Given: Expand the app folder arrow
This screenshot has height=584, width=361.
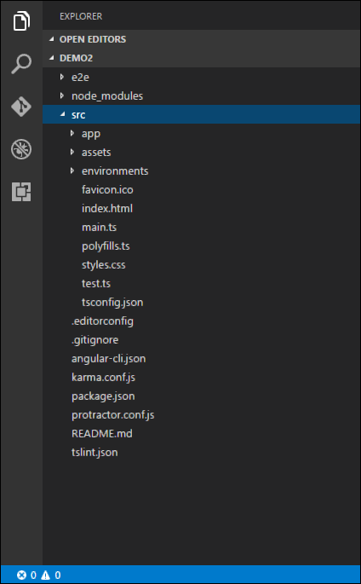Looking at the screenshot, I should coord(72,133).
